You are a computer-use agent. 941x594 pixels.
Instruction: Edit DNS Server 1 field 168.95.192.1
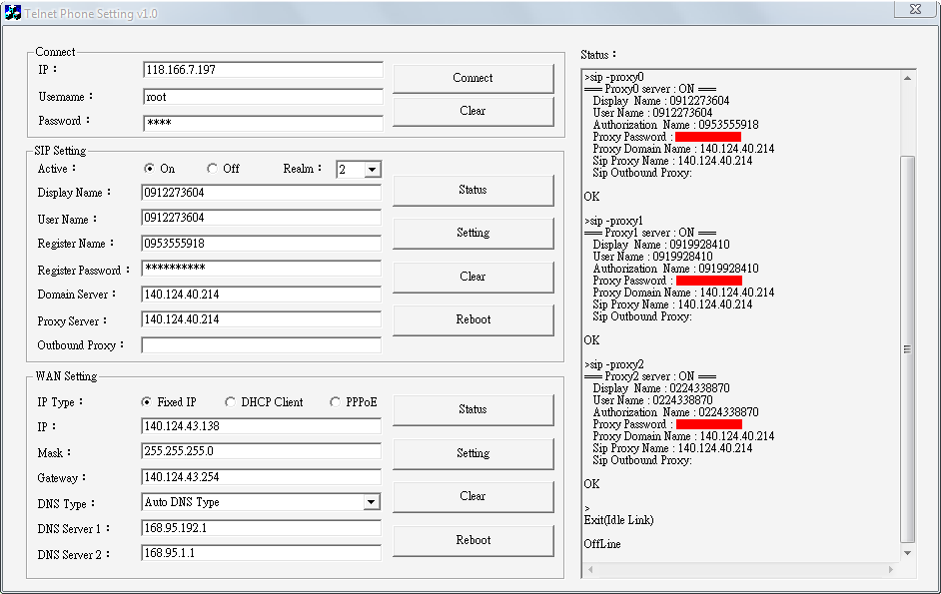coord(261,528)
